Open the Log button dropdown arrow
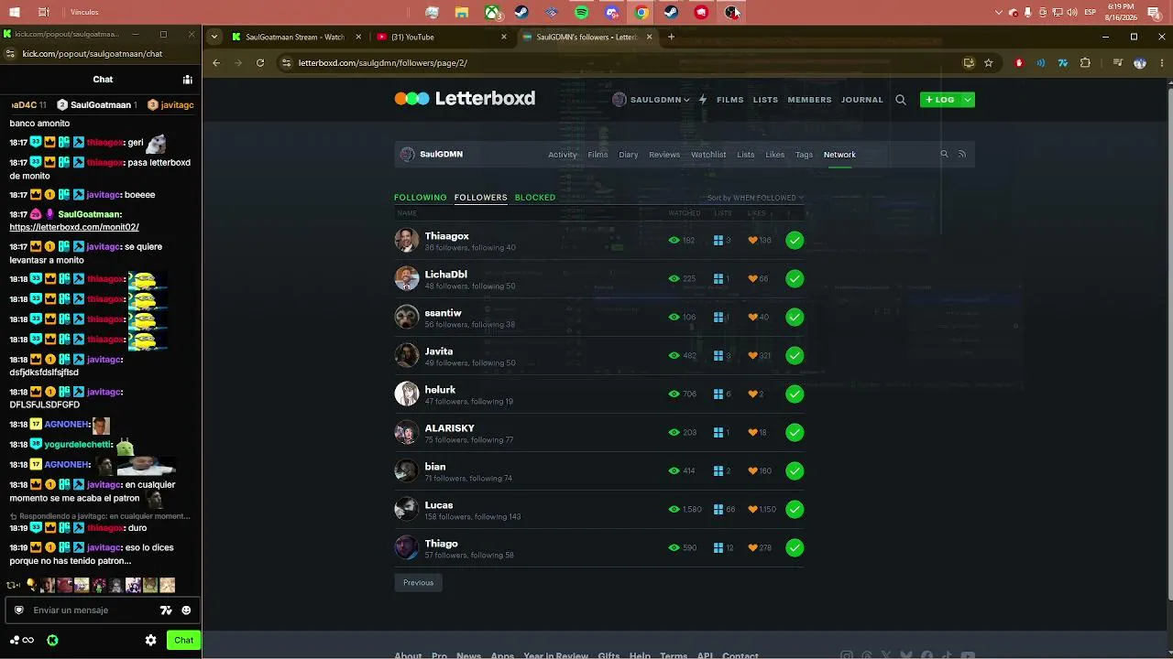This screenshot has height=659, width=1173. [967, 100]
